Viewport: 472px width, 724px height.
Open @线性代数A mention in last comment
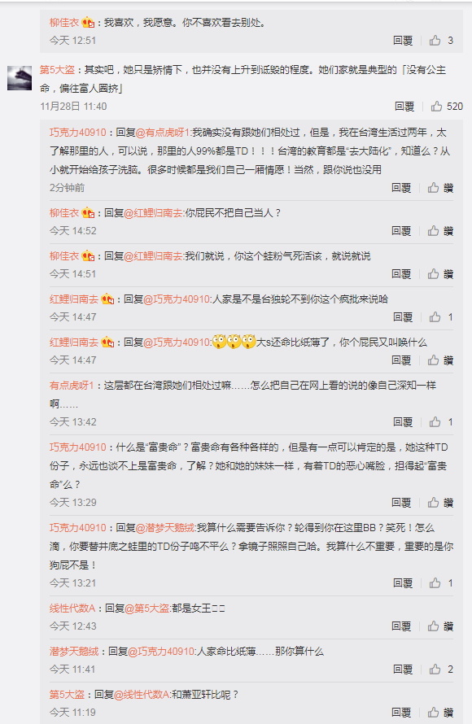142,695
